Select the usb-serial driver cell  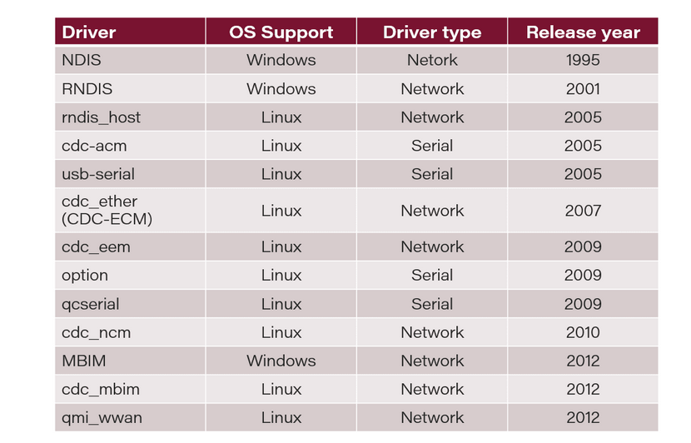coord(97,174)
